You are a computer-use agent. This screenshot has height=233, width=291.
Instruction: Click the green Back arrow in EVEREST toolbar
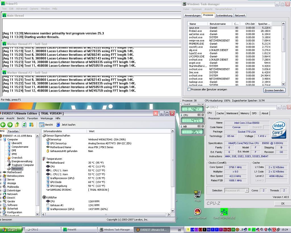(x=3, y=125)
